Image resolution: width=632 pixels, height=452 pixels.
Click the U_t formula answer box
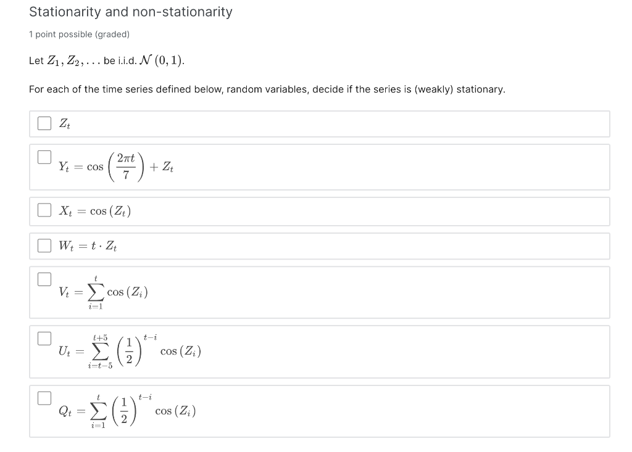click(x=309, y=351)
